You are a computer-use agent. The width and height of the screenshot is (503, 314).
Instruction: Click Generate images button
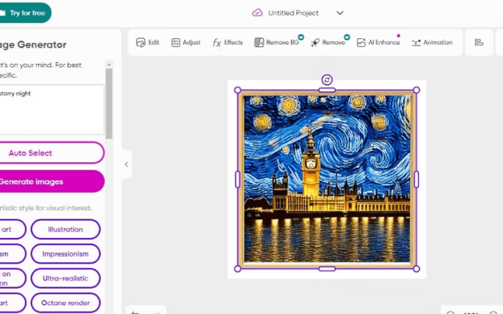click(52, 181)
